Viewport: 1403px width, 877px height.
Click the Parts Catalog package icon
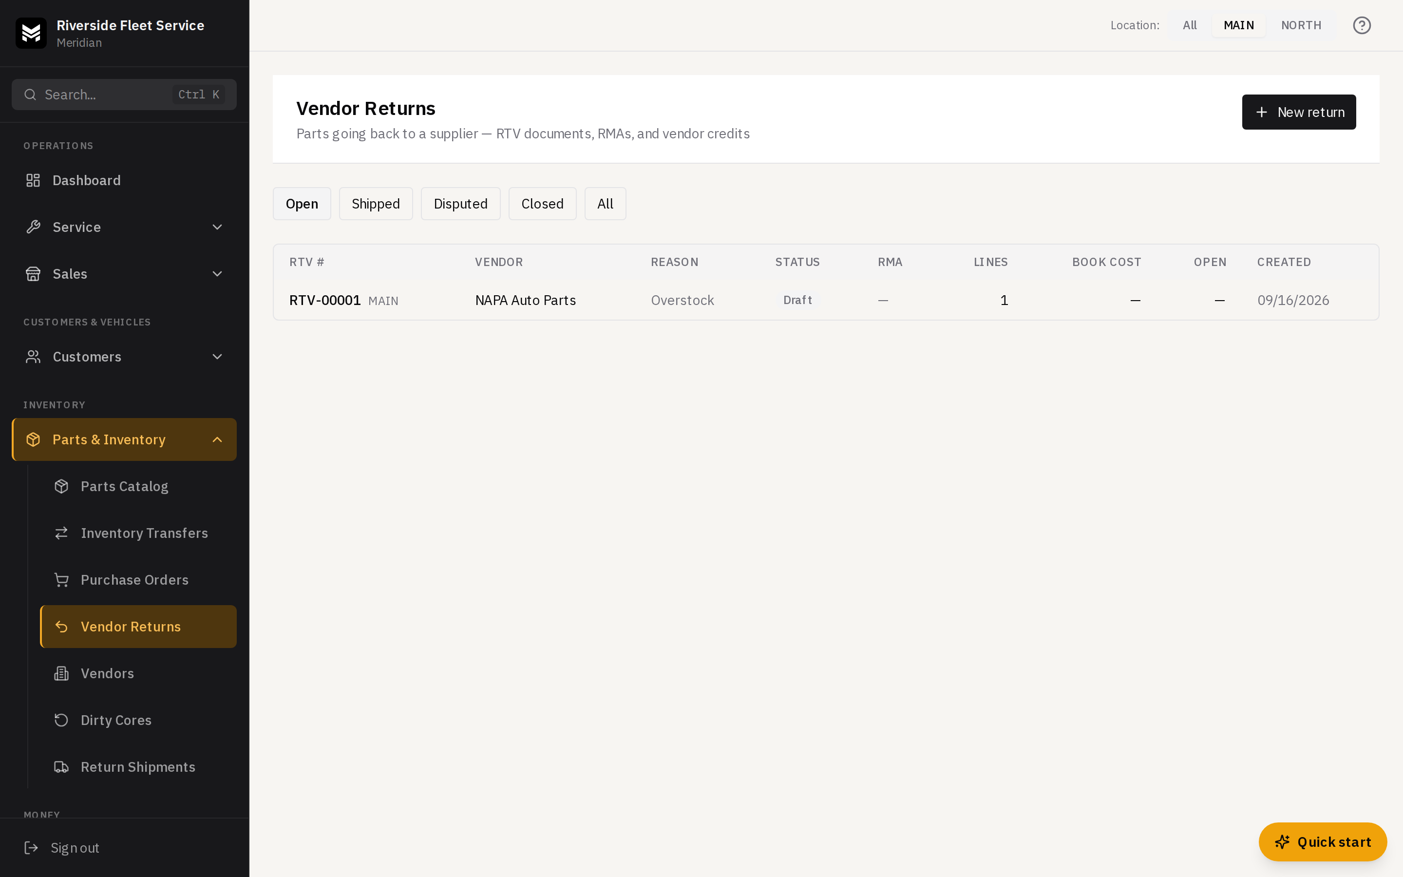61,486
